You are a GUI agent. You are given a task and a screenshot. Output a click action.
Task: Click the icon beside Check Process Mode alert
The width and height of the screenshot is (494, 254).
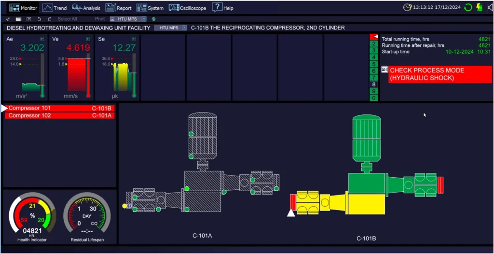click(384, 70)
